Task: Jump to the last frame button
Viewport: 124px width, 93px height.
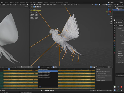Action: [53, 90]
